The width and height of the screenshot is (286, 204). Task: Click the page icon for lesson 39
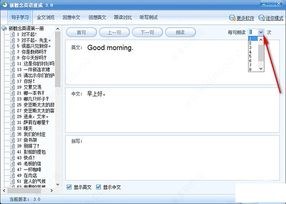12,146
